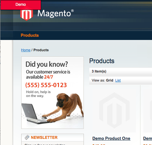Viewport: 152px width, 145px height.
Task: Click the NEWSLETTER block heading
Action: click(x=44, y=137)
